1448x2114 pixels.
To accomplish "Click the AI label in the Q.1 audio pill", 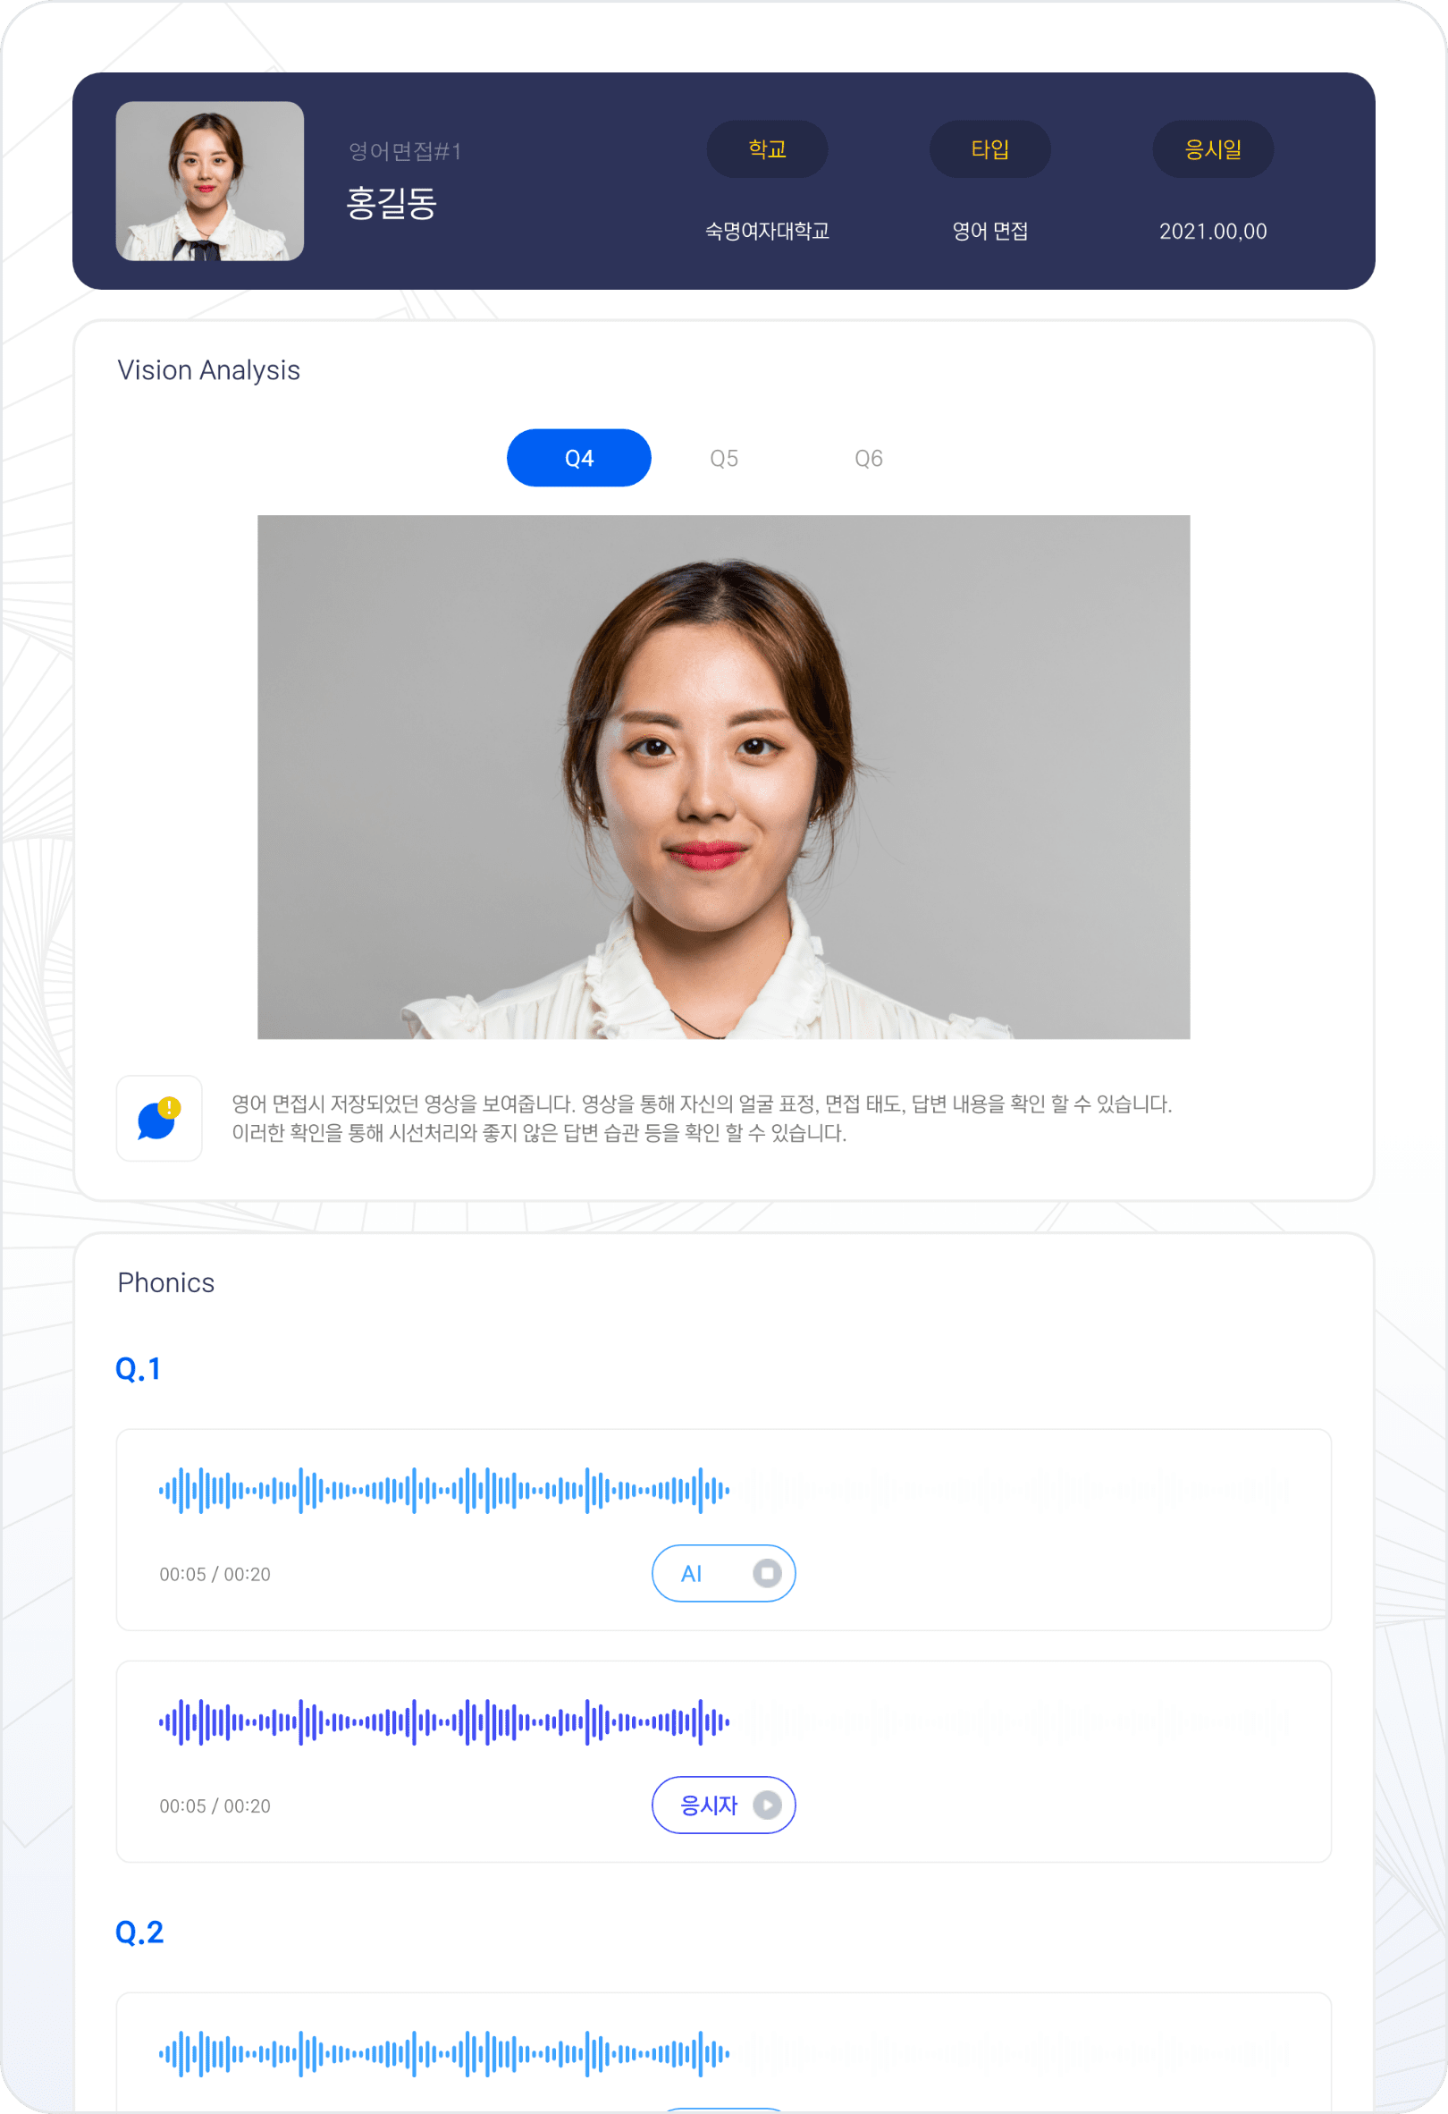I will click(691, 1574).
